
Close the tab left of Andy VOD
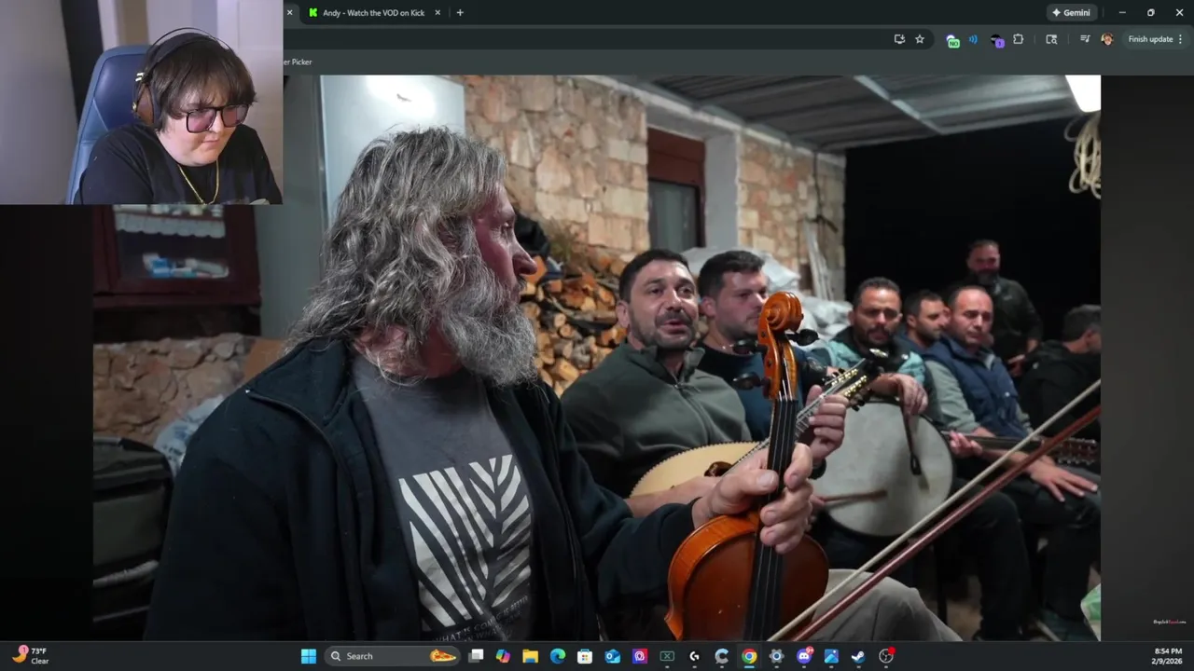click(289, 12)
